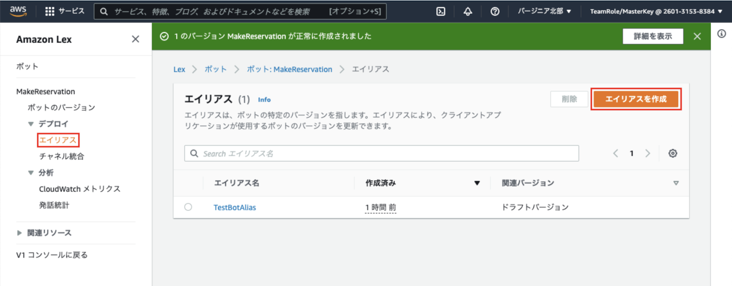732x286 pixels.
Task: Open the info panel icon at right edge
Action: coord(721,34)
